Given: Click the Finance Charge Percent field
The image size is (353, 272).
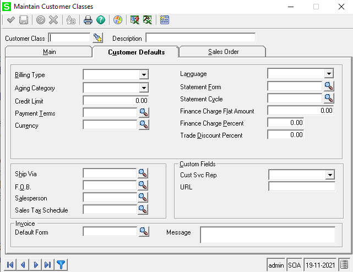Looking at the screenshot, I should pos(286,123).
